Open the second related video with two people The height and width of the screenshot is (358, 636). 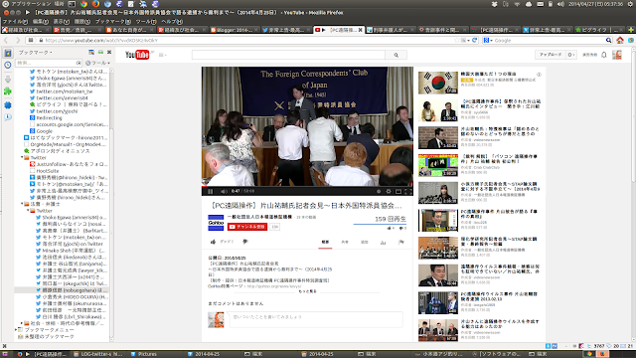pyautogui.click(x=438, y=110)
